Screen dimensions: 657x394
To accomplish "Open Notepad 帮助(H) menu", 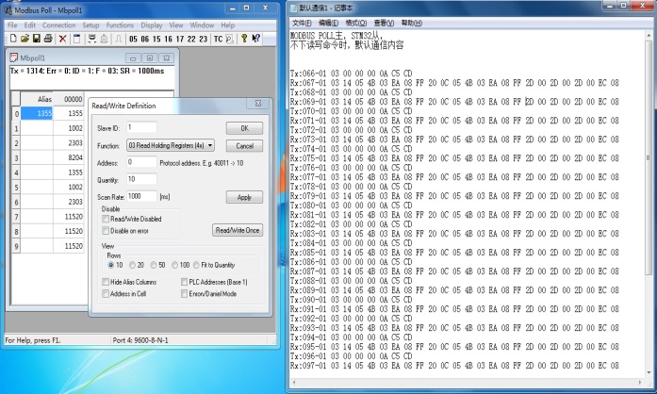I will [412, 23].
